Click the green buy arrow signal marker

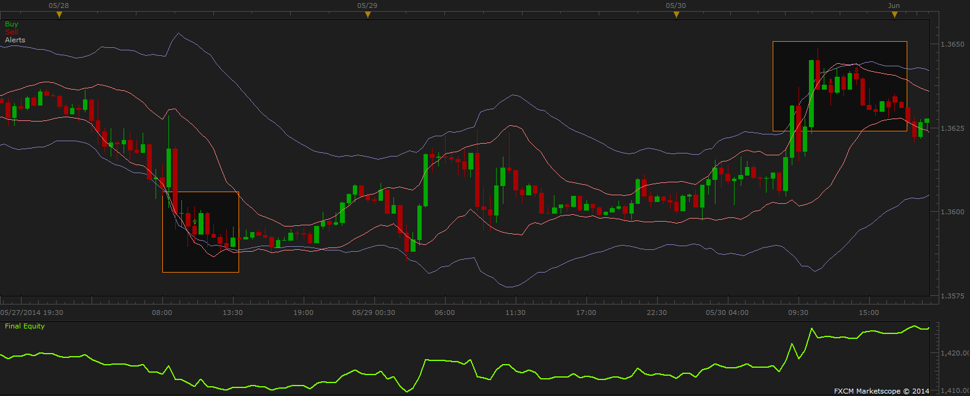click(x=194, y=222)
